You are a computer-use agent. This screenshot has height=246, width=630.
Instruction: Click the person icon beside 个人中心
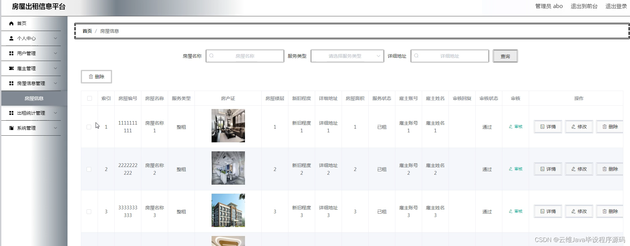click(11, 38)
